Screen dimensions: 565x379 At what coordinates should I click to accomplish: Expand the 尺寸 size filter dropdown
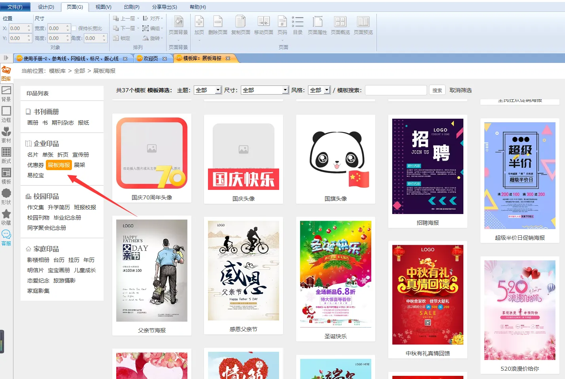[x=285, y=90]
